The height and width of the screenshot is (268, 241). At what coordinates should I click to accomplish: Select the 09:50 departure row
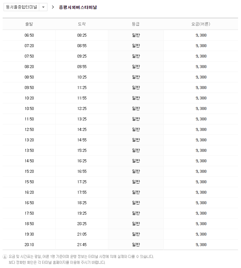[120, 87]
